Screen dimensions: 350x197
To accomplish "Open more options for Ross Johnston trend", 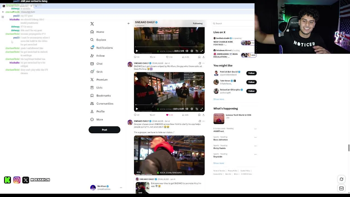I will click(255, 137).
